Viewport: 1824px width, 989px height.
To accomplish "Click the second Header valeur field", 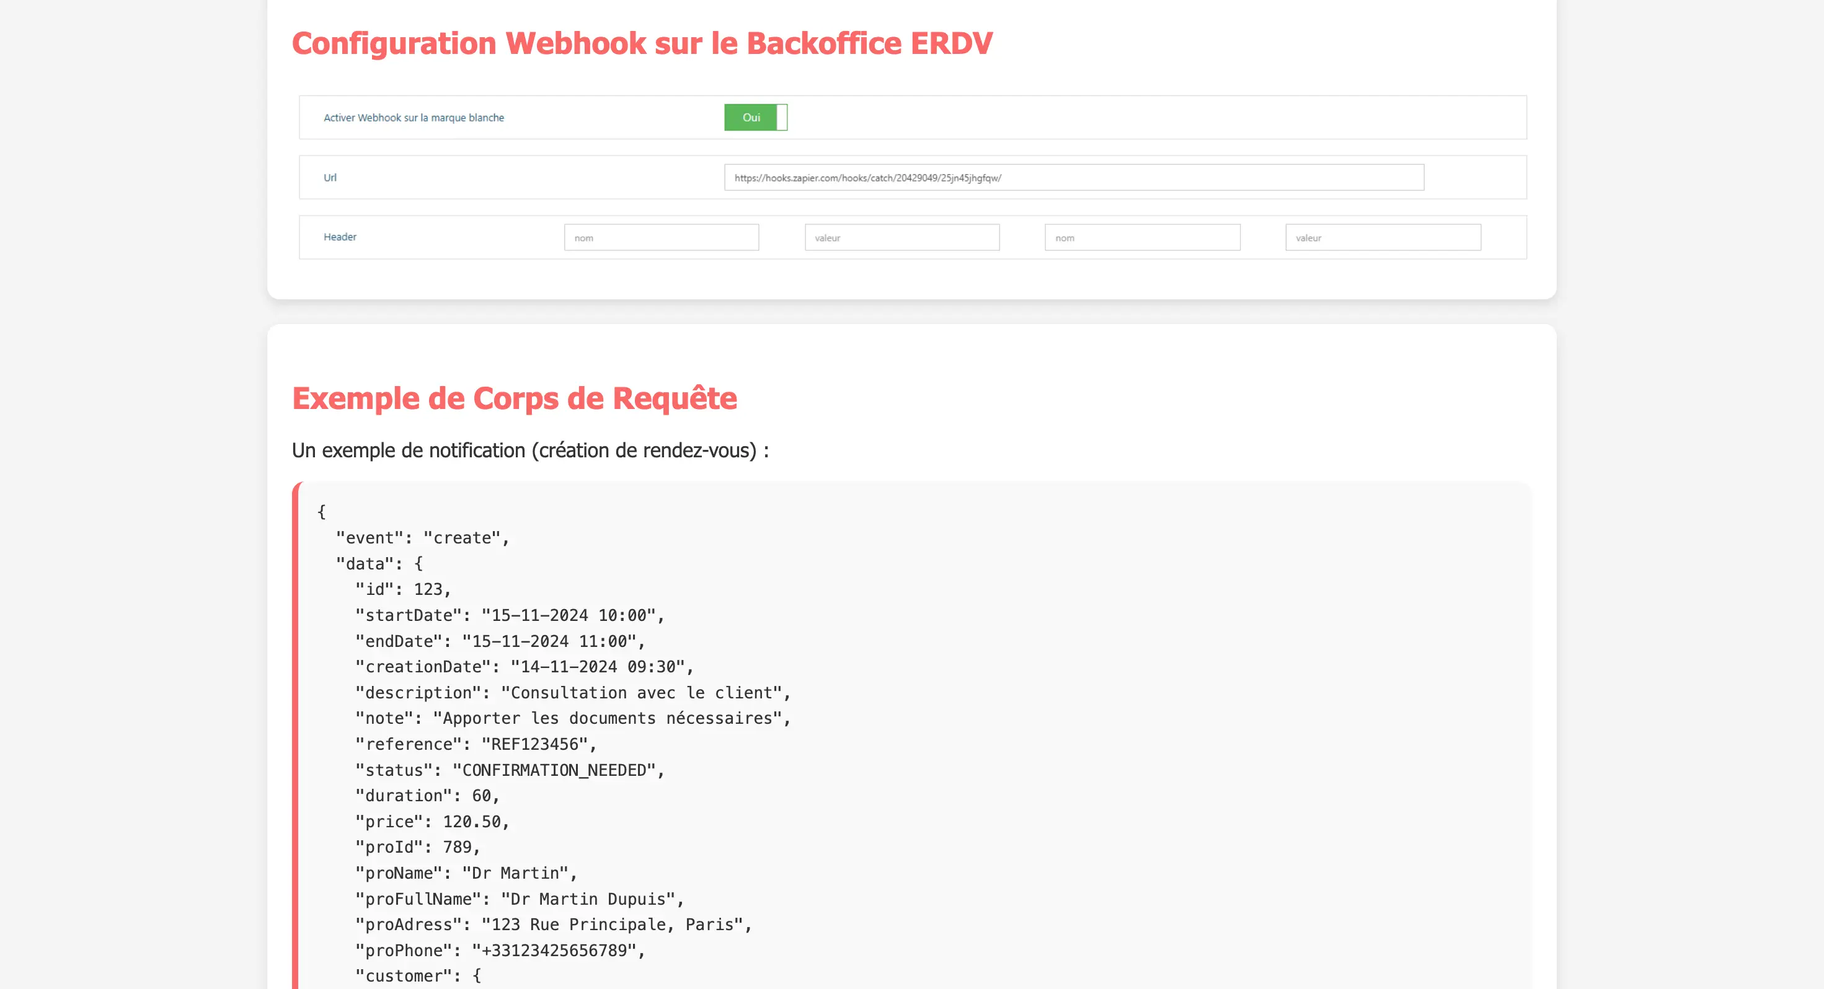I will click(x=1382, y=238).
